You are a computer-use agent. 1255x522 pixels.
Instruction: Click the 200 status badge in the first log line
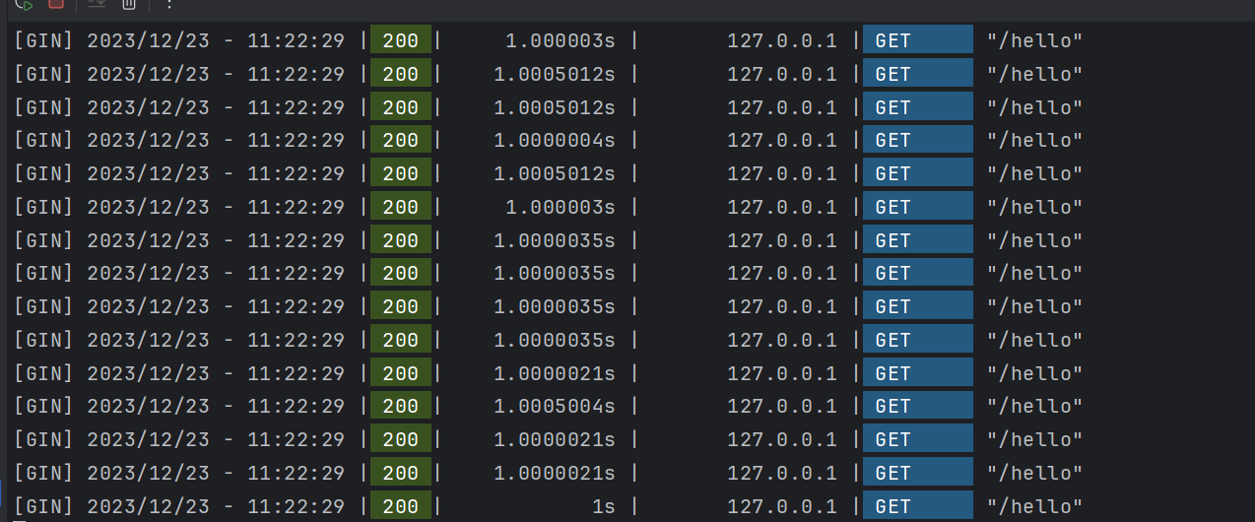(x=400, y=41)
